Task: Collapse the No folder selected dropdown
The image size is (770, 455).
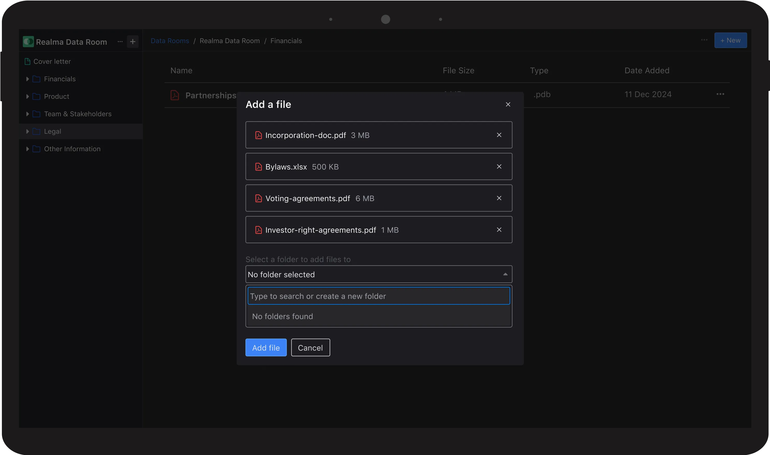Action: tap(505, 274)
